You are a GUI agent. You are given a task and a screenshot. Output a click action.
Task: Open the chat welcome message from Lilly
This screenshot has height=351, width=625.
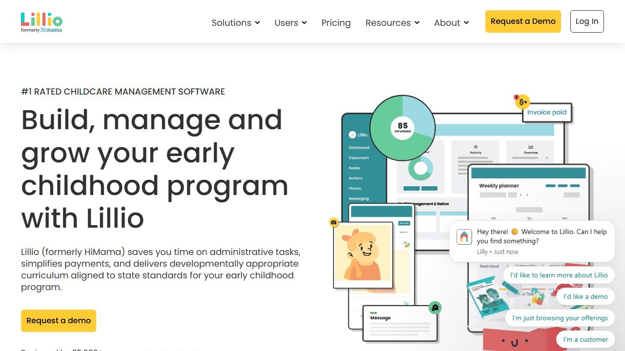pos(532,241)
